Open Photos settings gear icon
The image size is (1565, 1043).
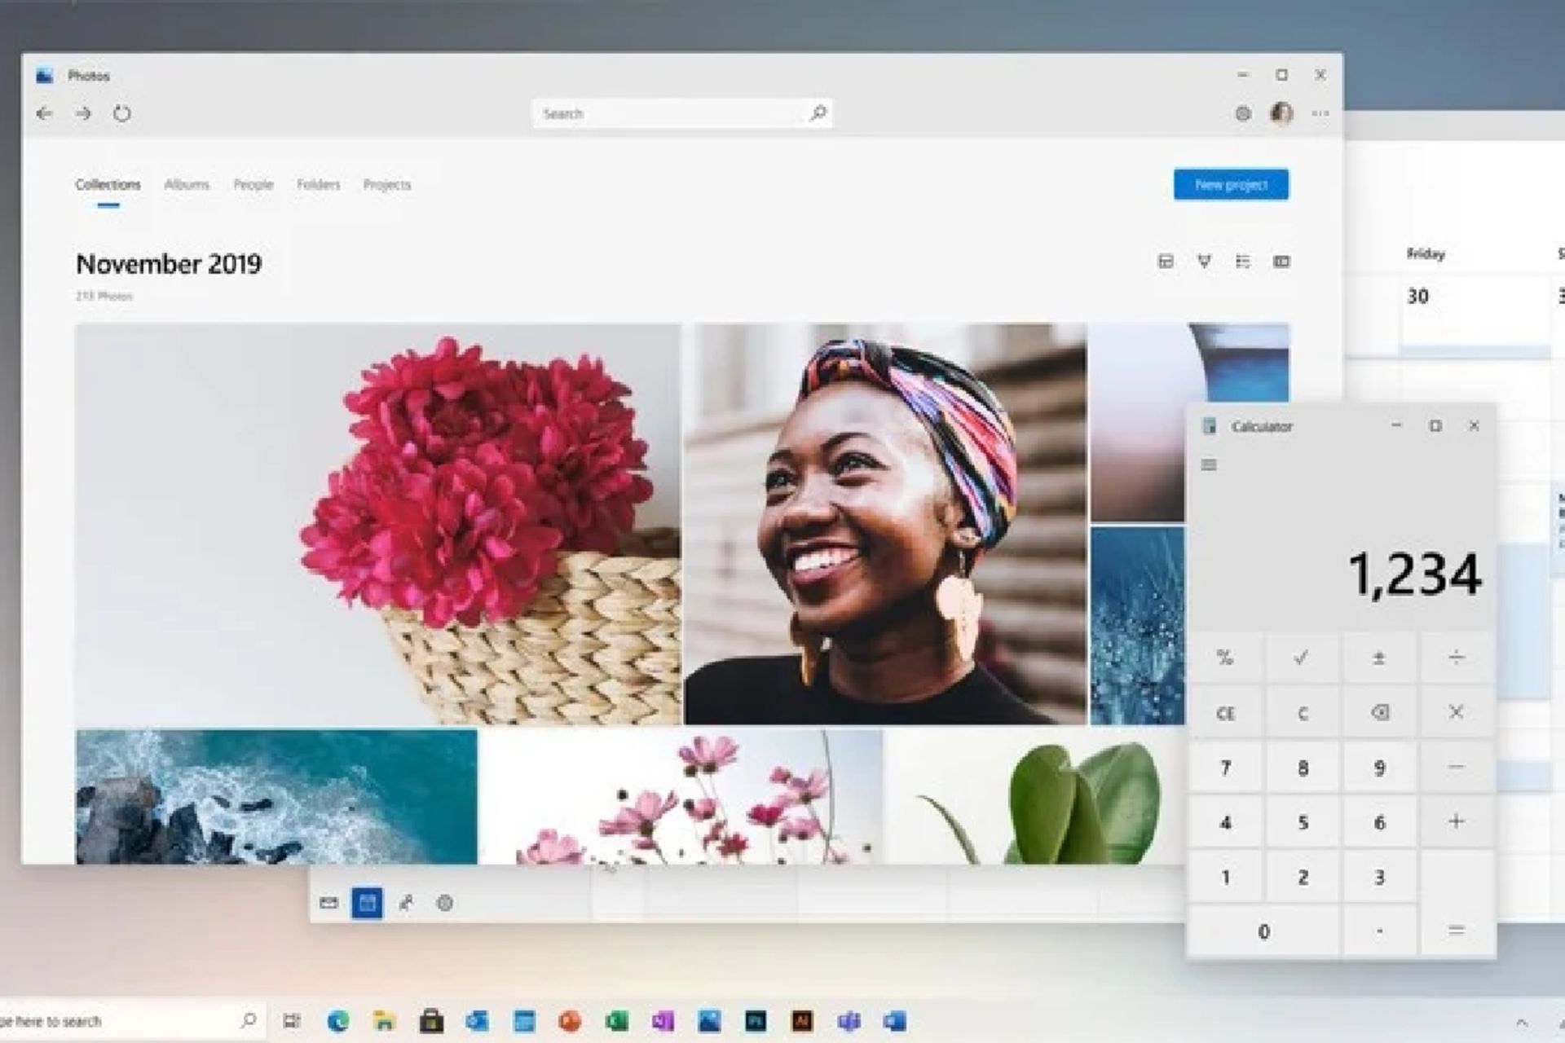[1242, 114]
